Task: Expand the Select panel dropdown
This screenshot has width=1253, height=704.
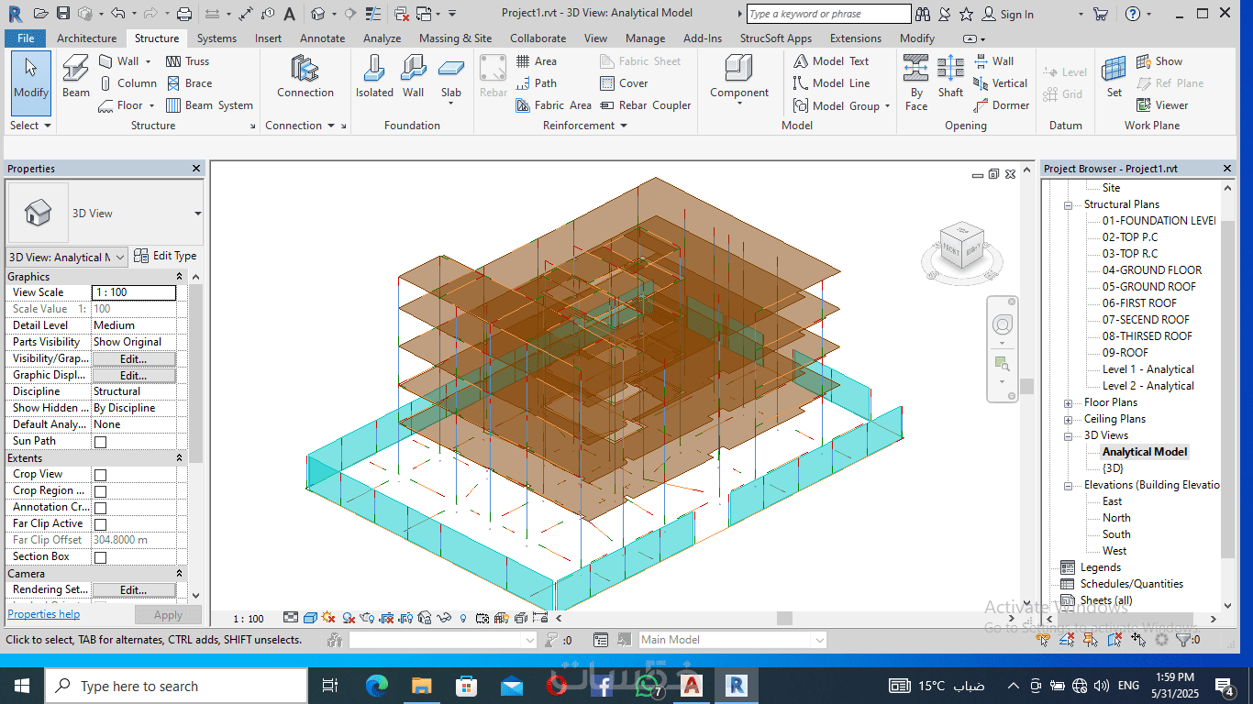Action: (x=31, y=126)
